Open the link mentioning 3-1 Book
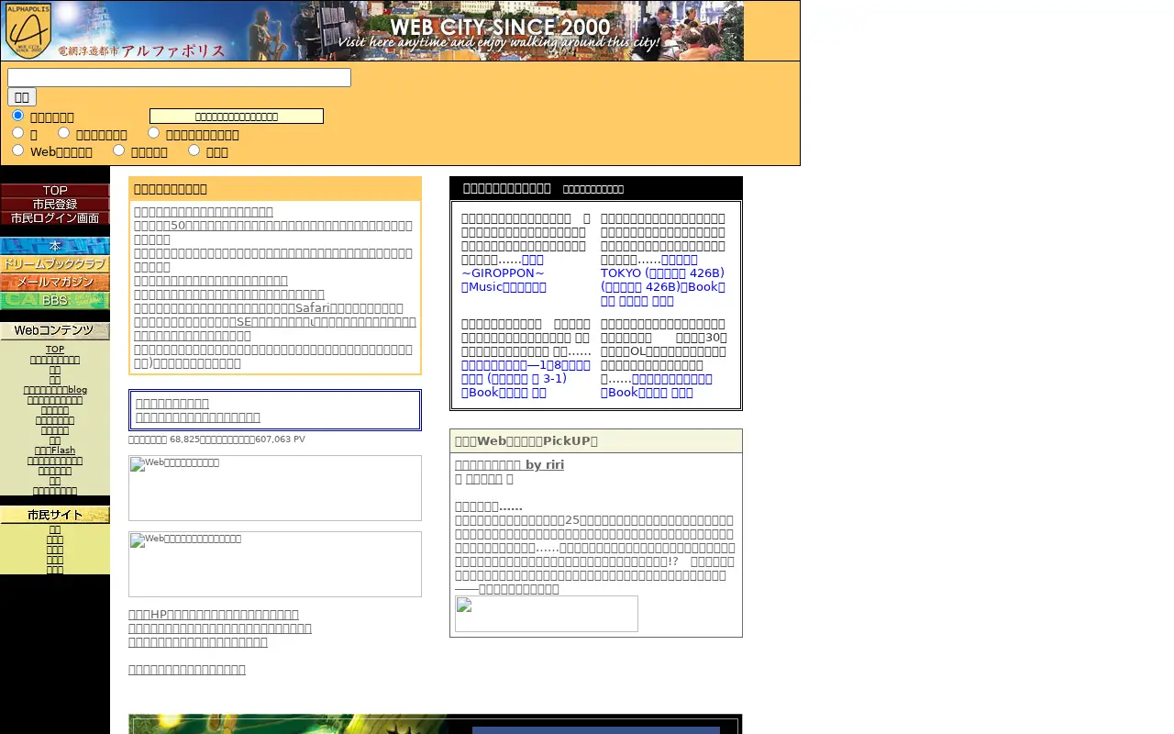1174x734 pixels. (526, 378)
